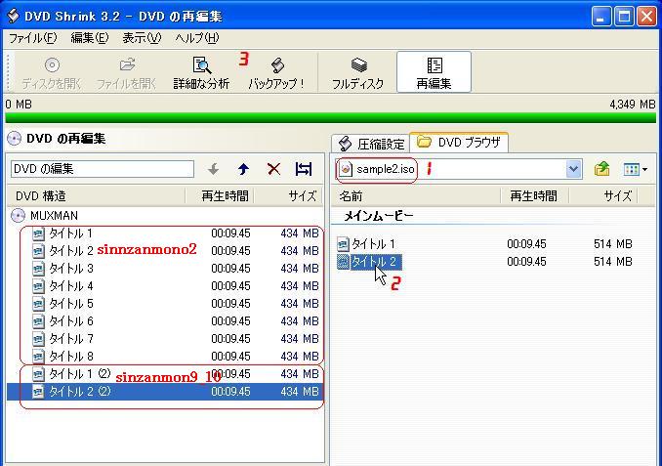This screenshot has height=466, width=662.
Task: Open the ヘルプ(H) menu
Action: click(x=196, y=38)
